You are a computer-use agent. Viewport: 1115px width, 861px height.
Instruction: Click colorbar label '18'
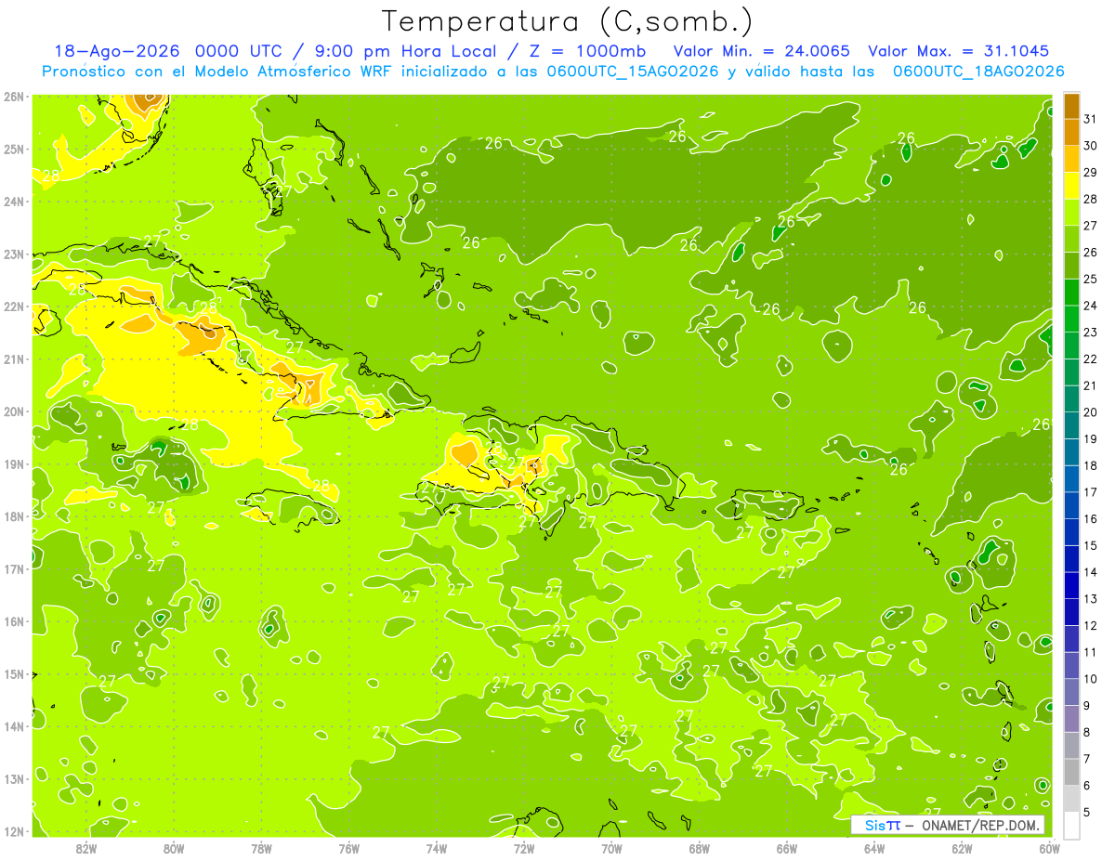pyautogui.click(x=1090, y=465)
